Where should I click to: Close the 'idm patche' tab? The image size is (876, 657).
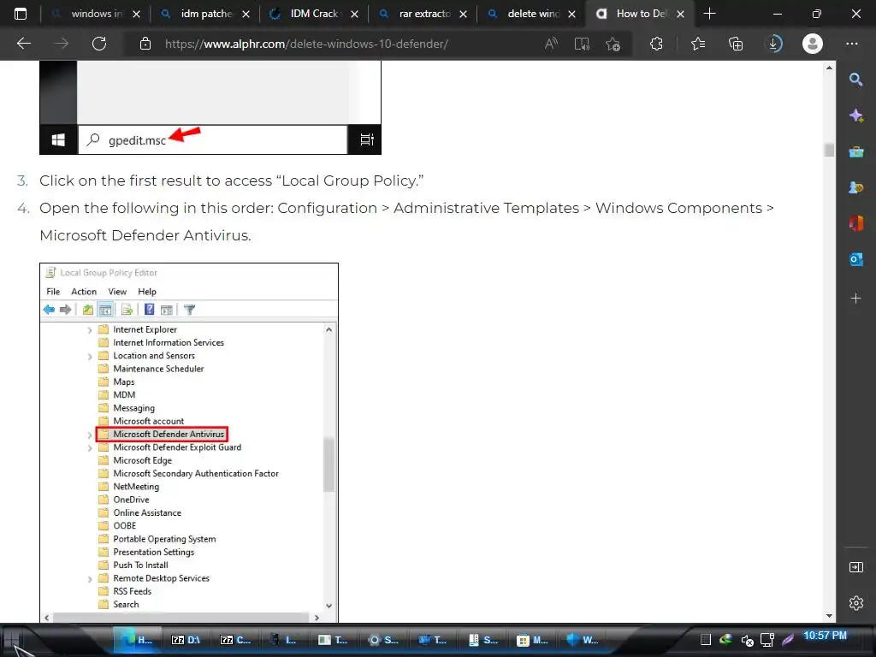tap(246, 14)
